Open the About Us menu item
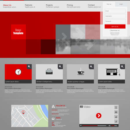This screenshot has height=130, width=130. [x=10, y=6]
